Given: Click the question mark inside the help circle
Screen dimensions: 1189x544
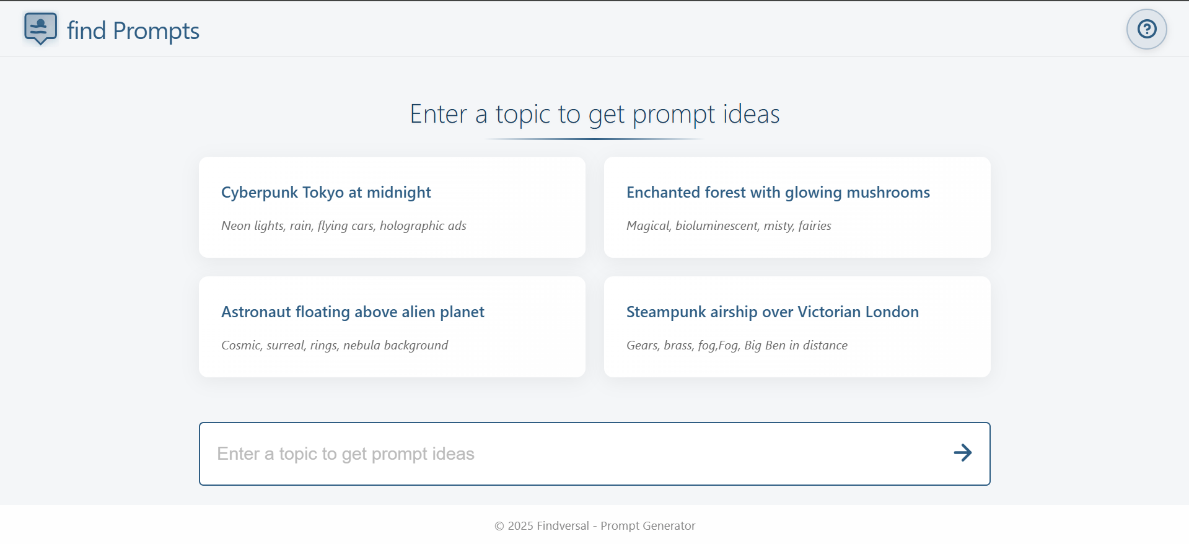Looking at the screenshot, I should (x=1146, y=29).
